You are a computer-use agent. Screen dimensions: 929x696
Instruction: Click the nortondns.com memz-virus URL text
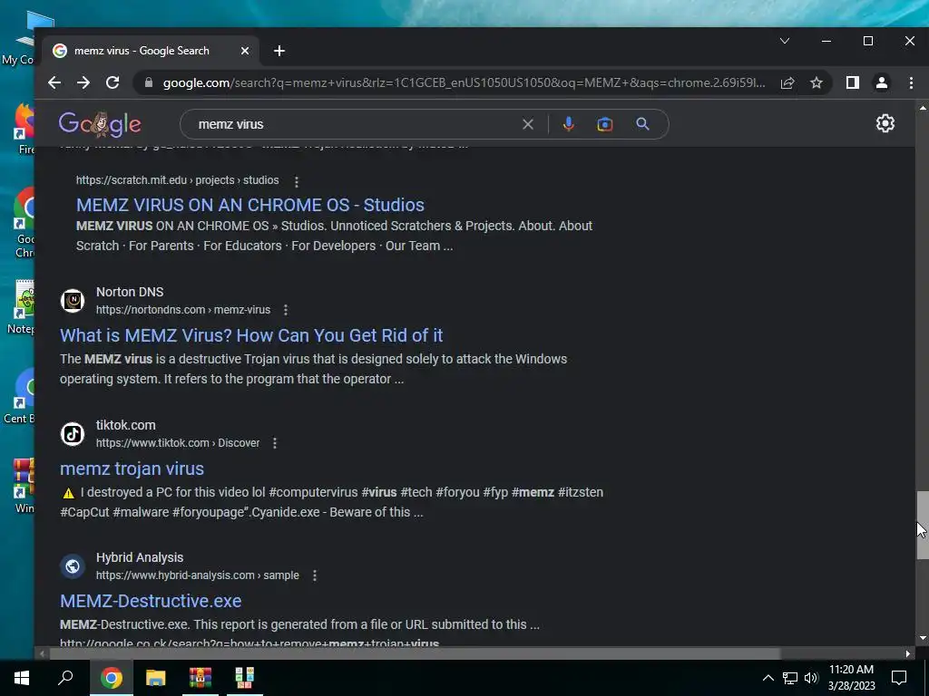pyautogui.click(x=183, y=310)
